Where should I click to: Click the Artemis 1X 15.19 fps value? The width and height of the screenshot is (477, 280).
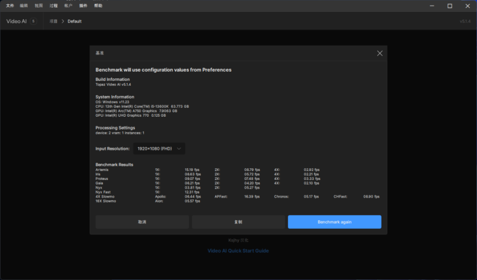click(192, 170)
